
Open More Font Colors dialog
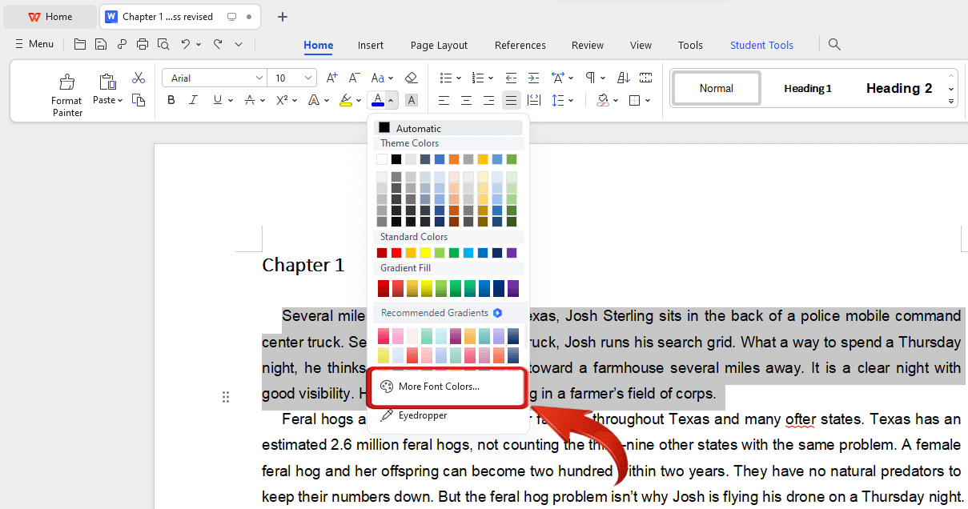(439, 387)
